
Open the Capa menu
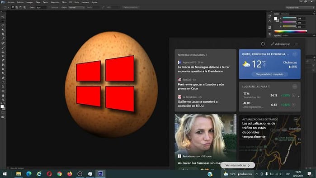[38, 2]
